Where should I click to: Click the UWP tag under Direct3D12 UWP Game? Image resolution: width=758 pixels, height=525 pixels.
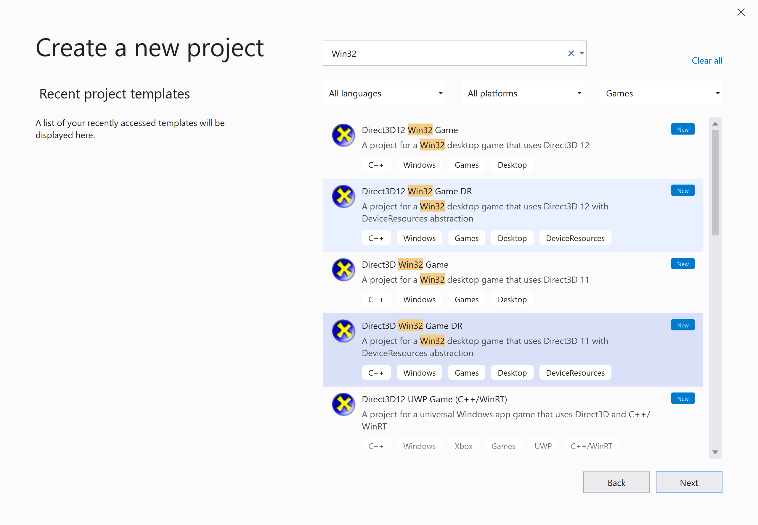543,446
